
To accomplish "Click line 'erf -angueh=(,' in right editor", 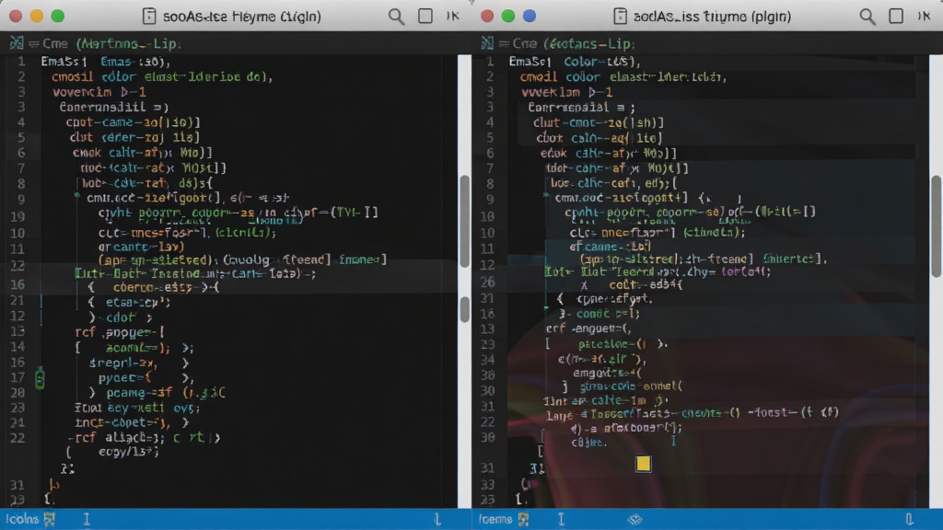I will (x=588, y=328).
